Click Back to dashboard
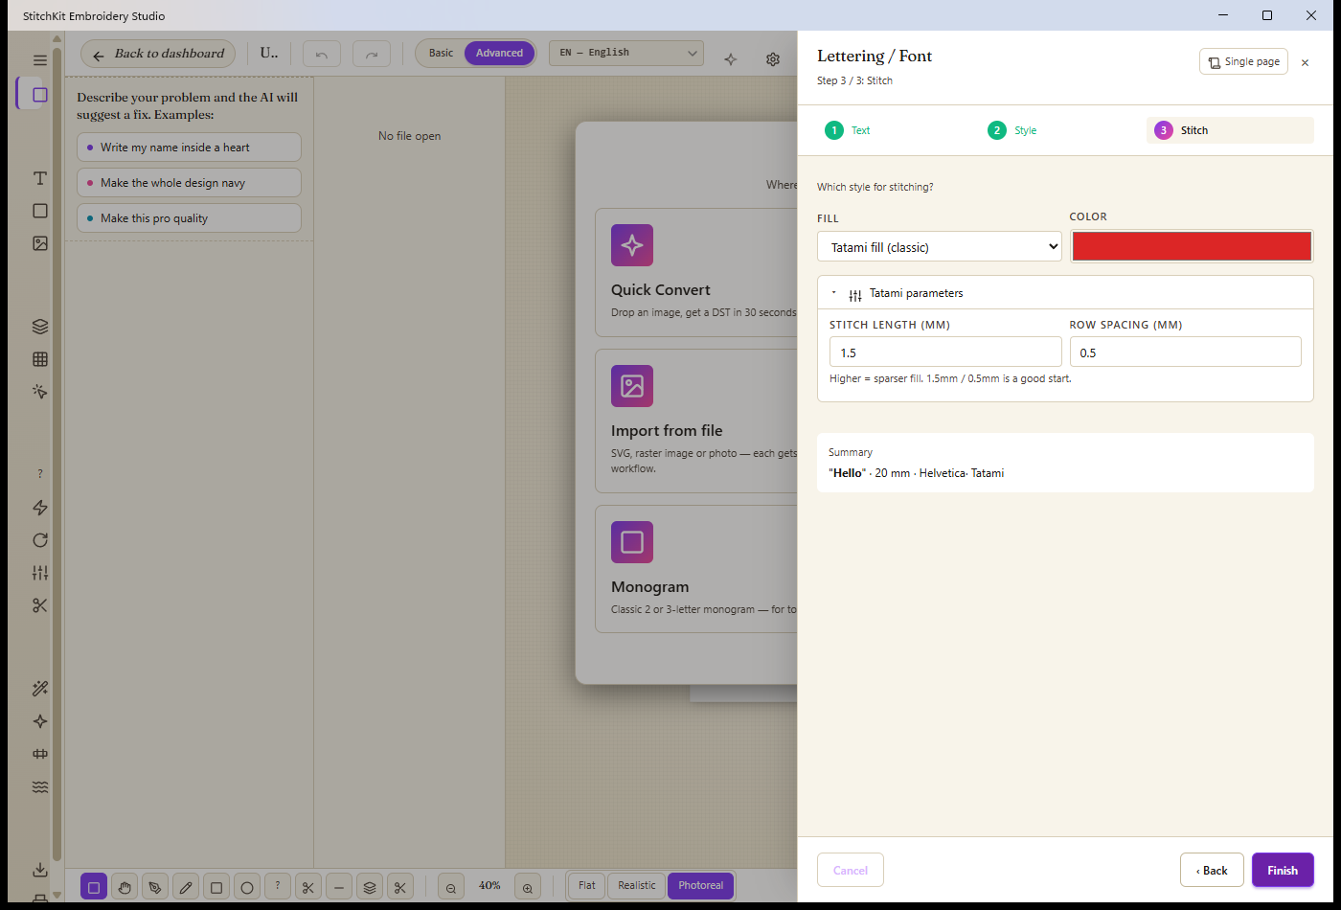The width and height of the screenshot is (1341, 910). [158, 55]
